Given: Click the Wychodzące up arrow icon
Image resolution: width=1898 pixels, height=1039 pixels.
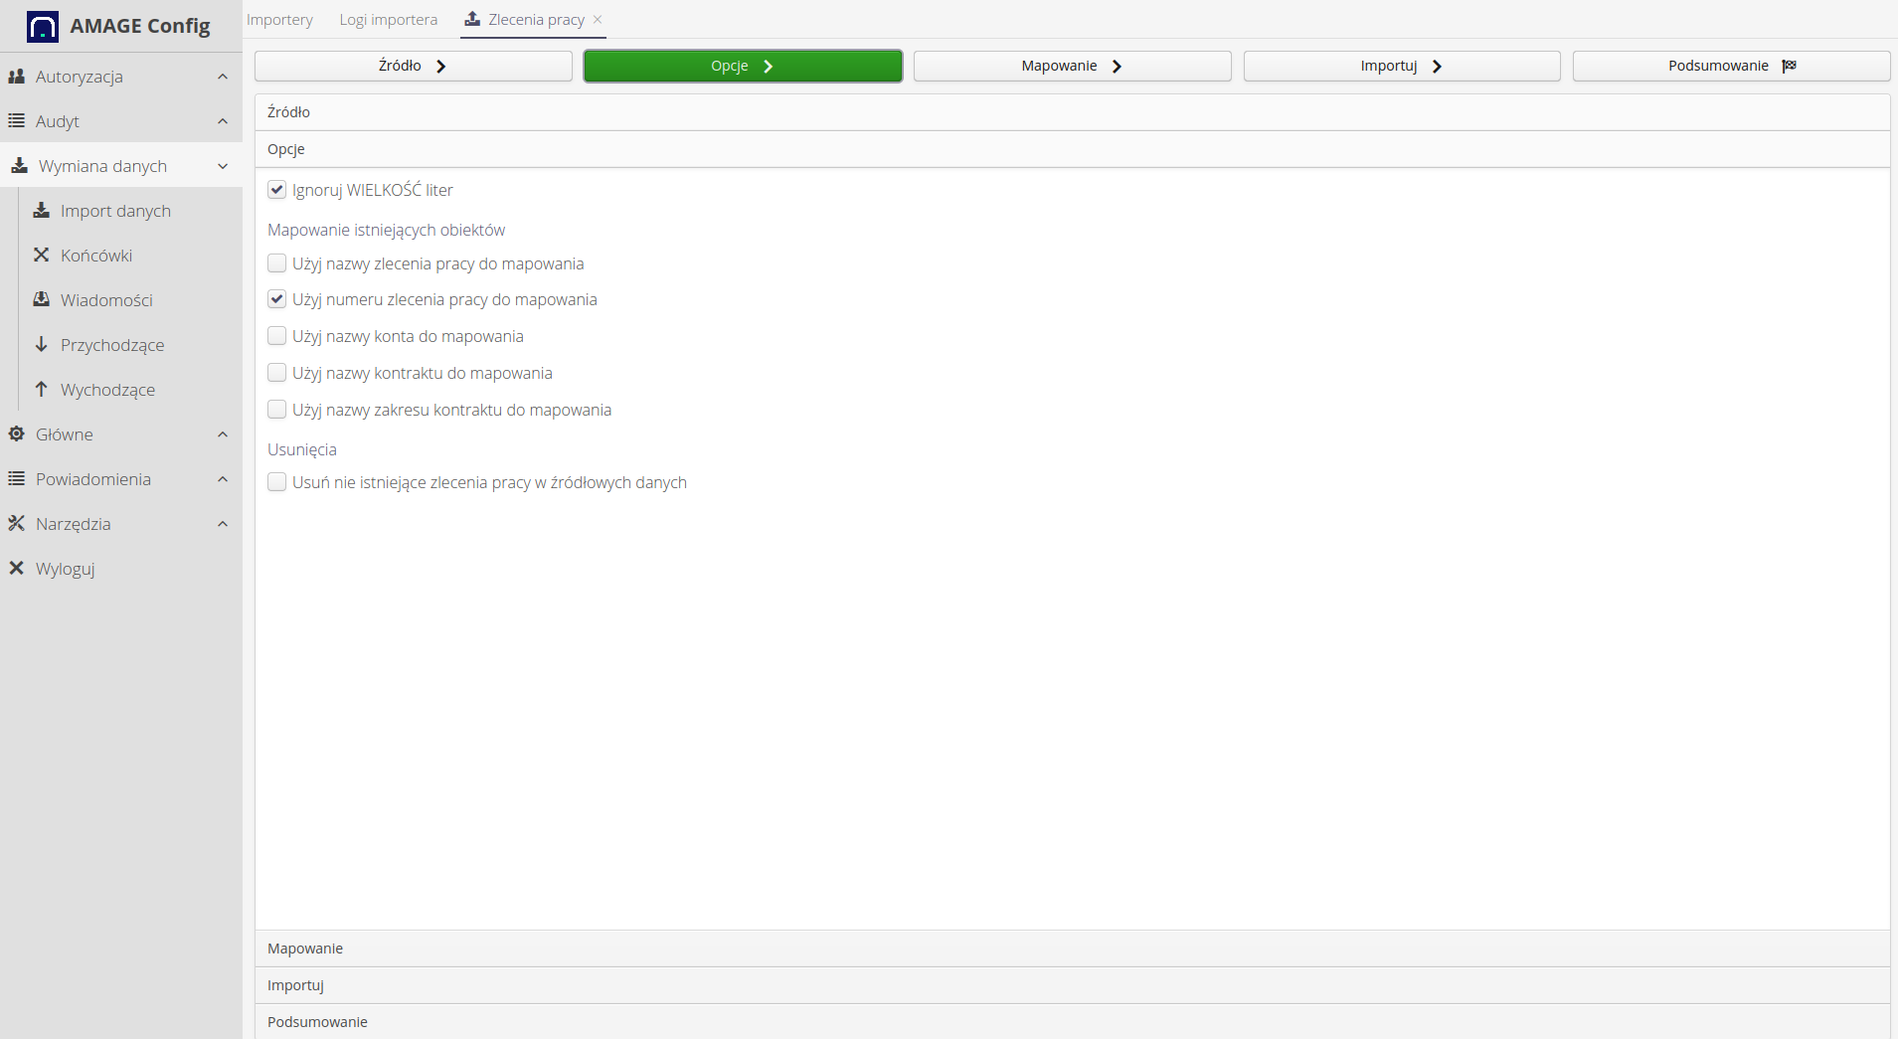Looking at the screenshot, I should click(42, 390).
